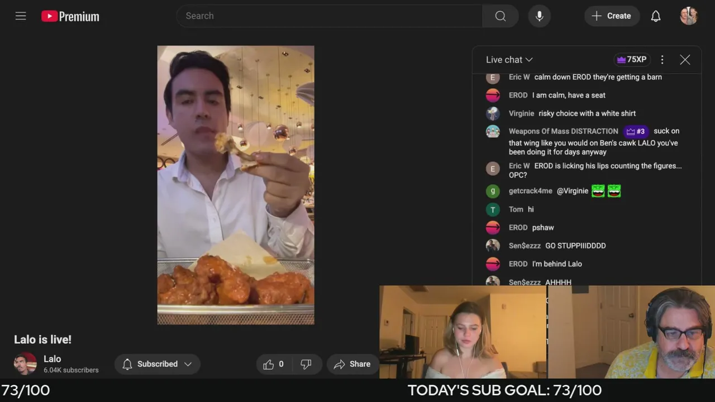Viewport: 715px width, 402px height.
Task: Select the 'risky choice with a white shirt' message
Action: coord(587,113)
